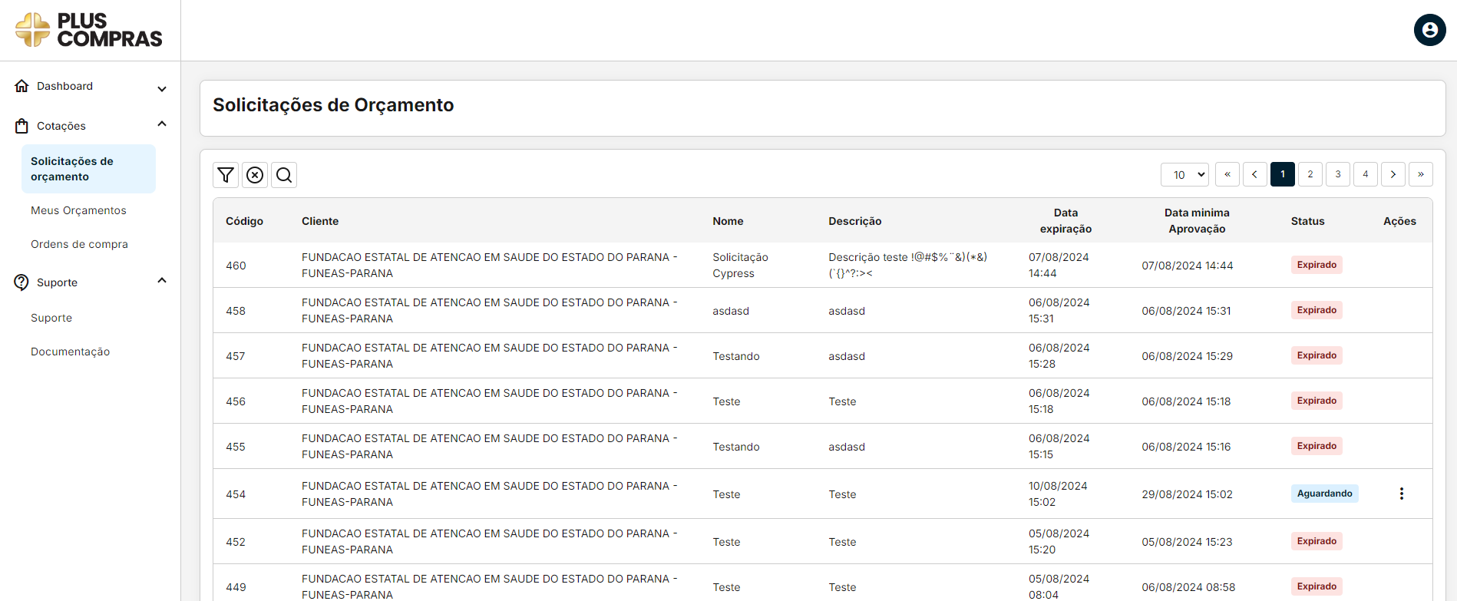Go to previous page arrow

point(1254,174)
